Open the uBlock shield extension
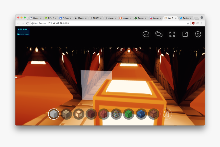220x147 pixels. point(193,23)
